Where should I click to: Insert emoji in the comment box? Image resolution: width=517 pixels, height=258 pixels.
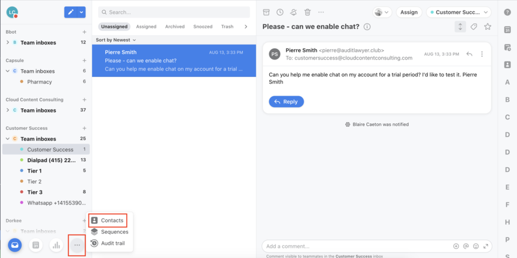point(476,246)
